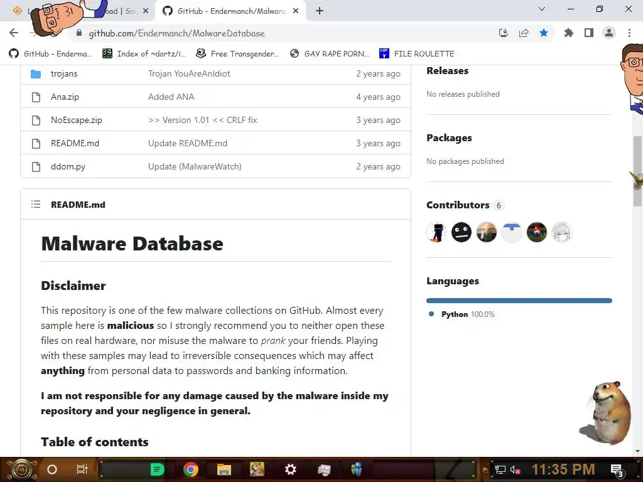
Task: Open the Chrome three-dot menu
Action: [x=629, y=33]
